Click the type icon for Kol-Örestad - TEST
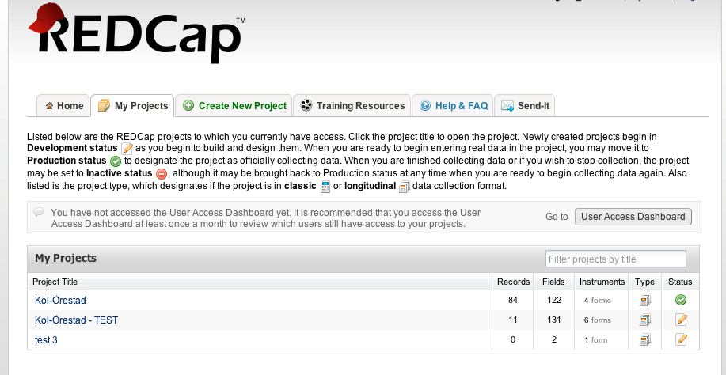Image resolution: width=726 pixels, height=375 pixels. pos(645,320)
